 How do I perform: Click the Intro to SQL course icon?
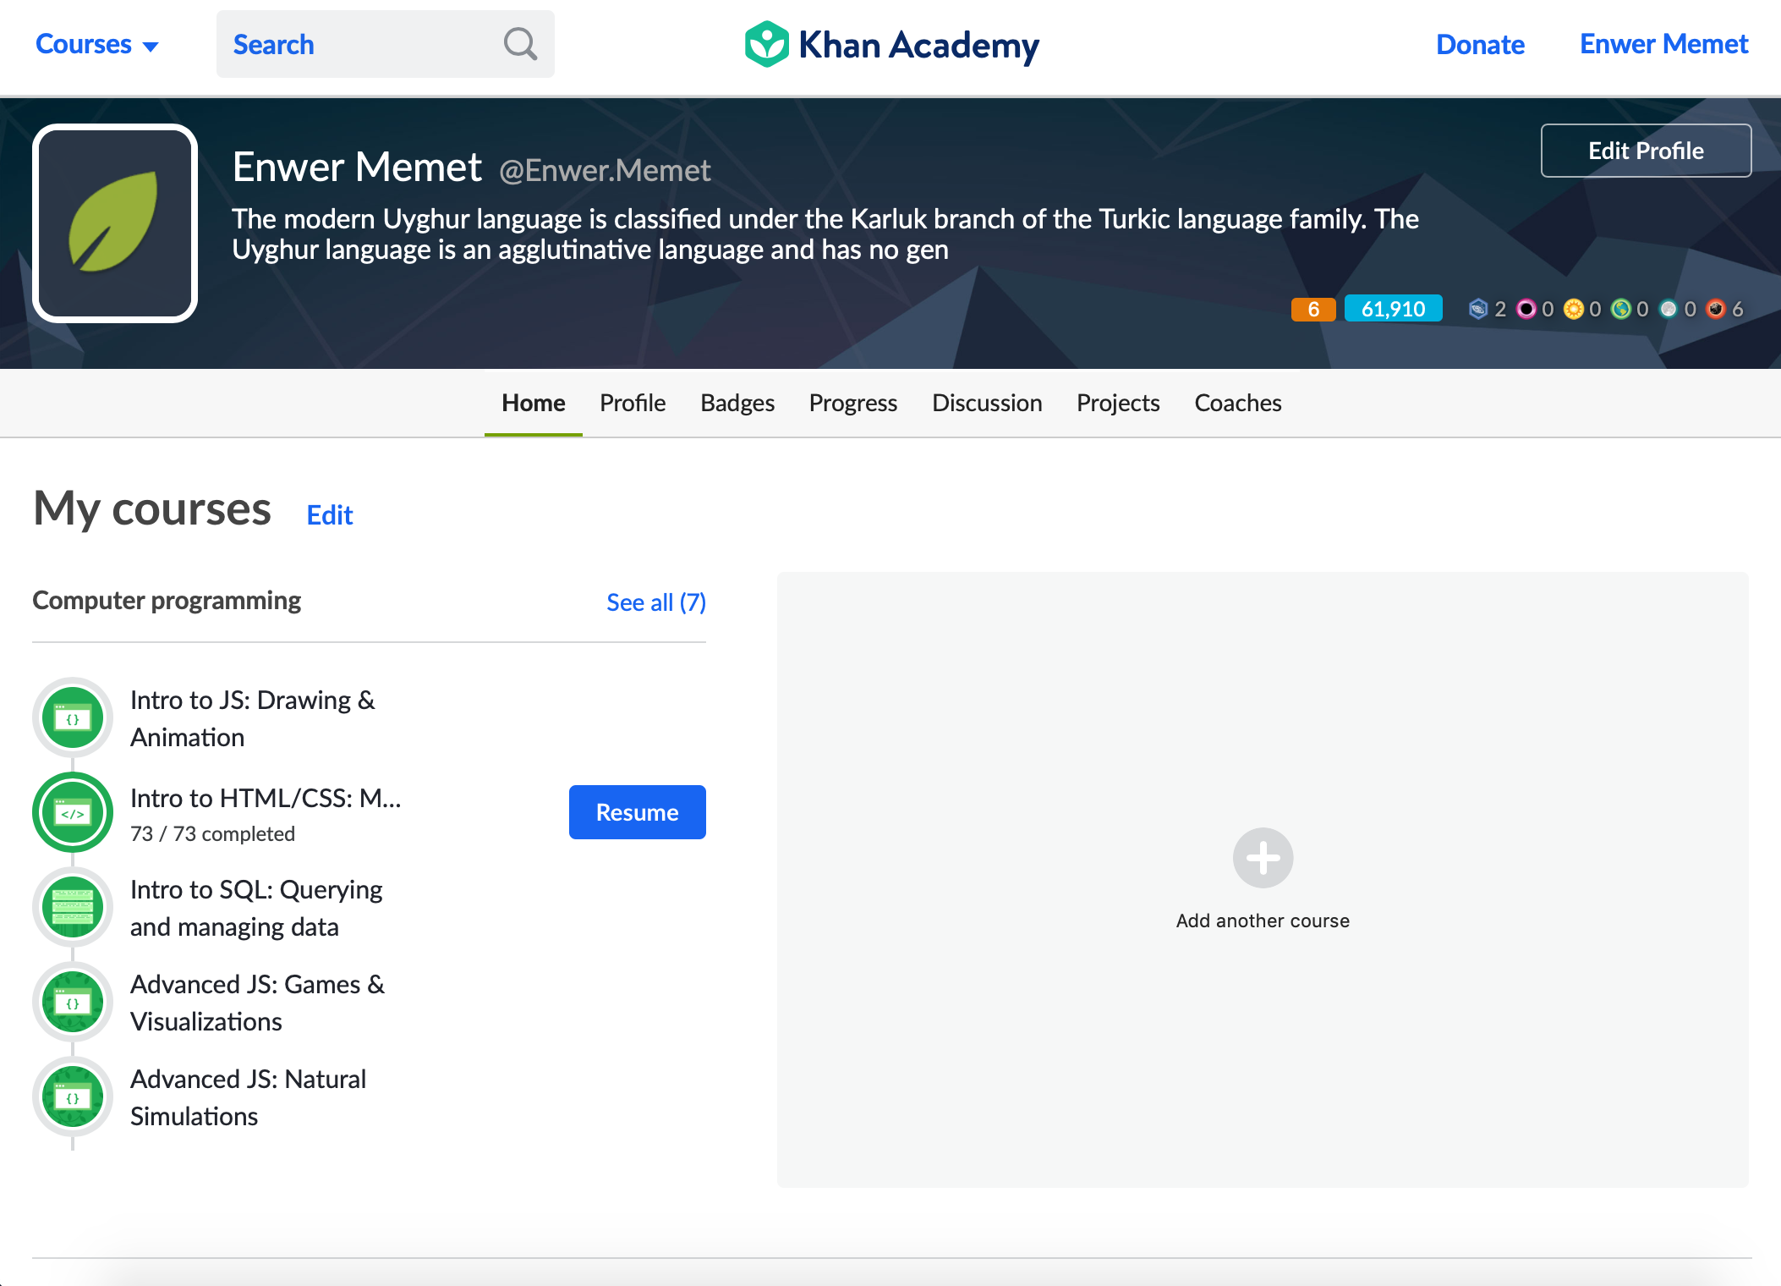click(73, 907)
